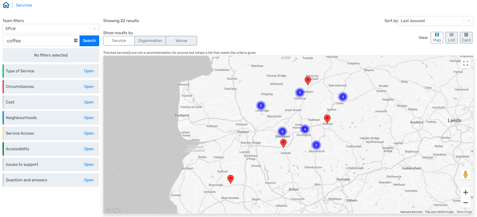Toggle fullscreen map view
The image size is (477, 217).
tap(465, 63)
